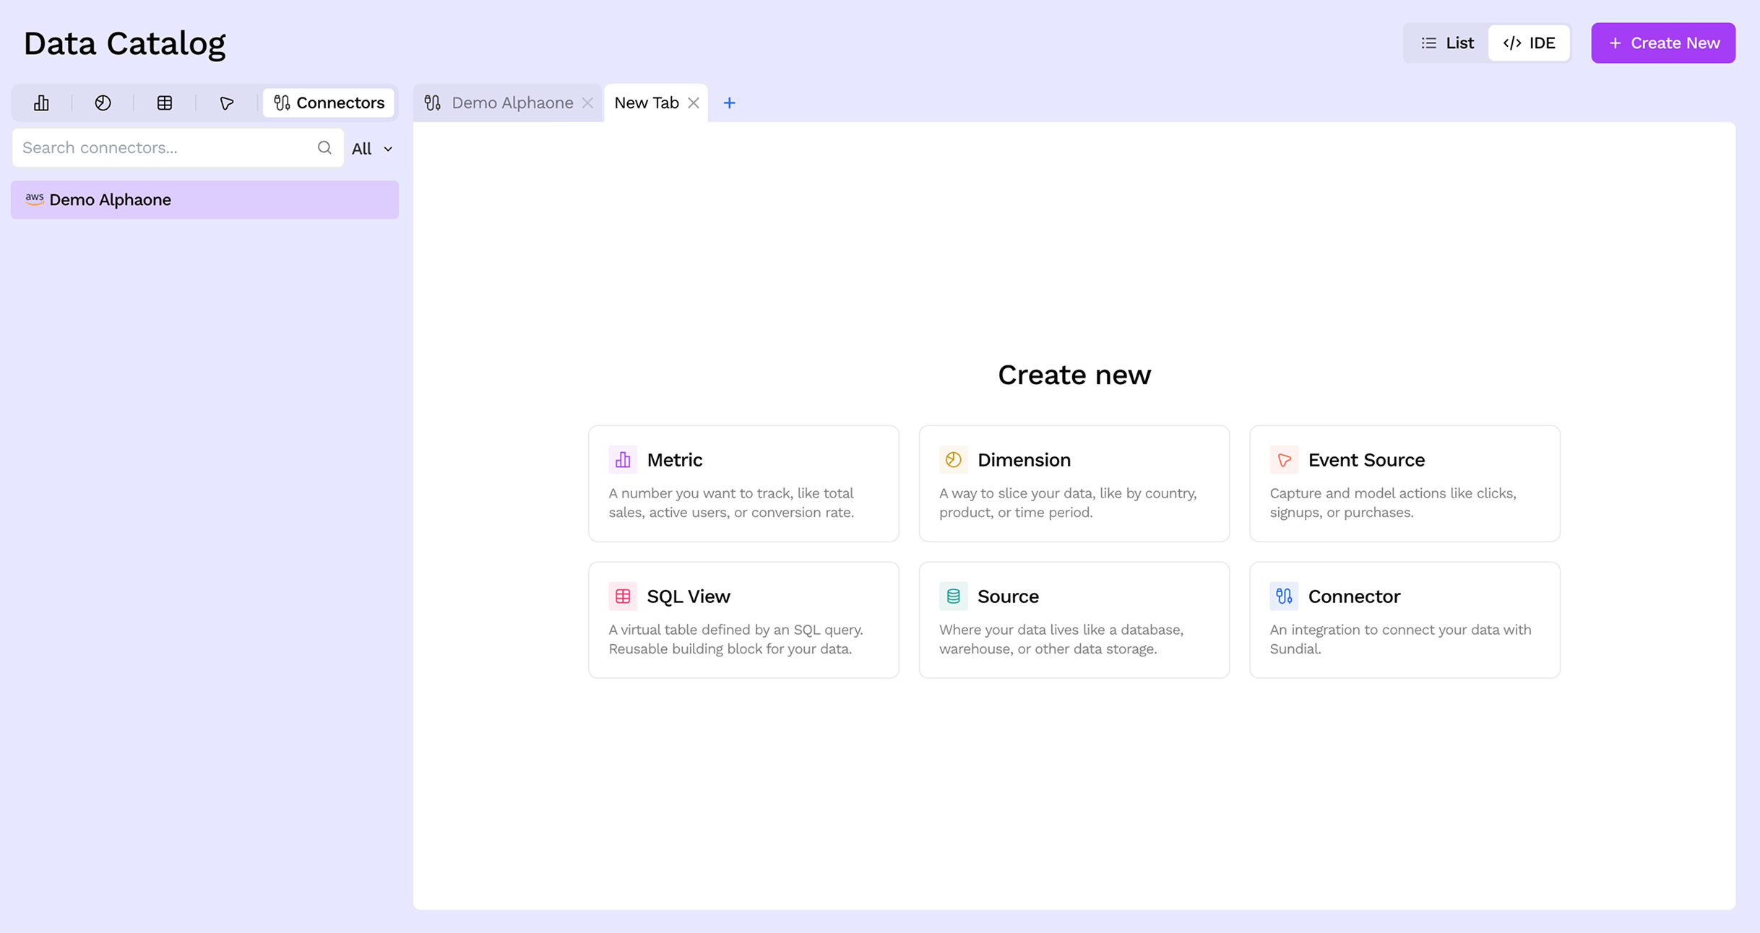
Task: Select the New Tab
Action: [x=646, y=102]
